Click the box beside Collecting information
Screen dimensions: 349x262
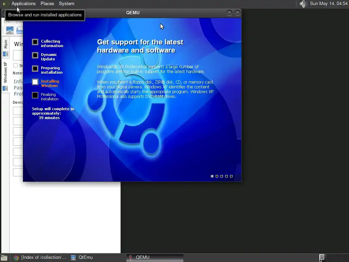click(35, 42)
